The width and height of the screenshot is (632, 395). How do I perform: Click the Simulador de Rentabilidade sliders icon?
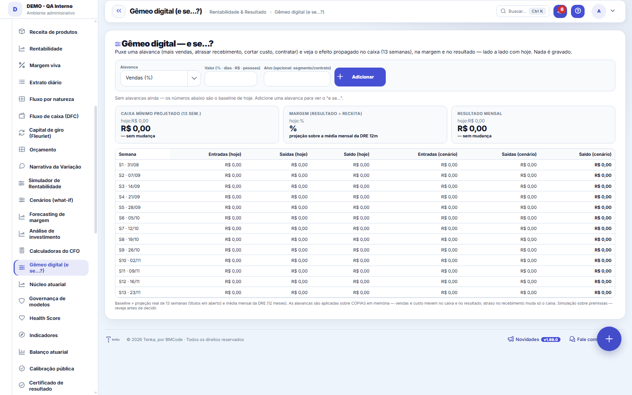click(x=22, y=183)
